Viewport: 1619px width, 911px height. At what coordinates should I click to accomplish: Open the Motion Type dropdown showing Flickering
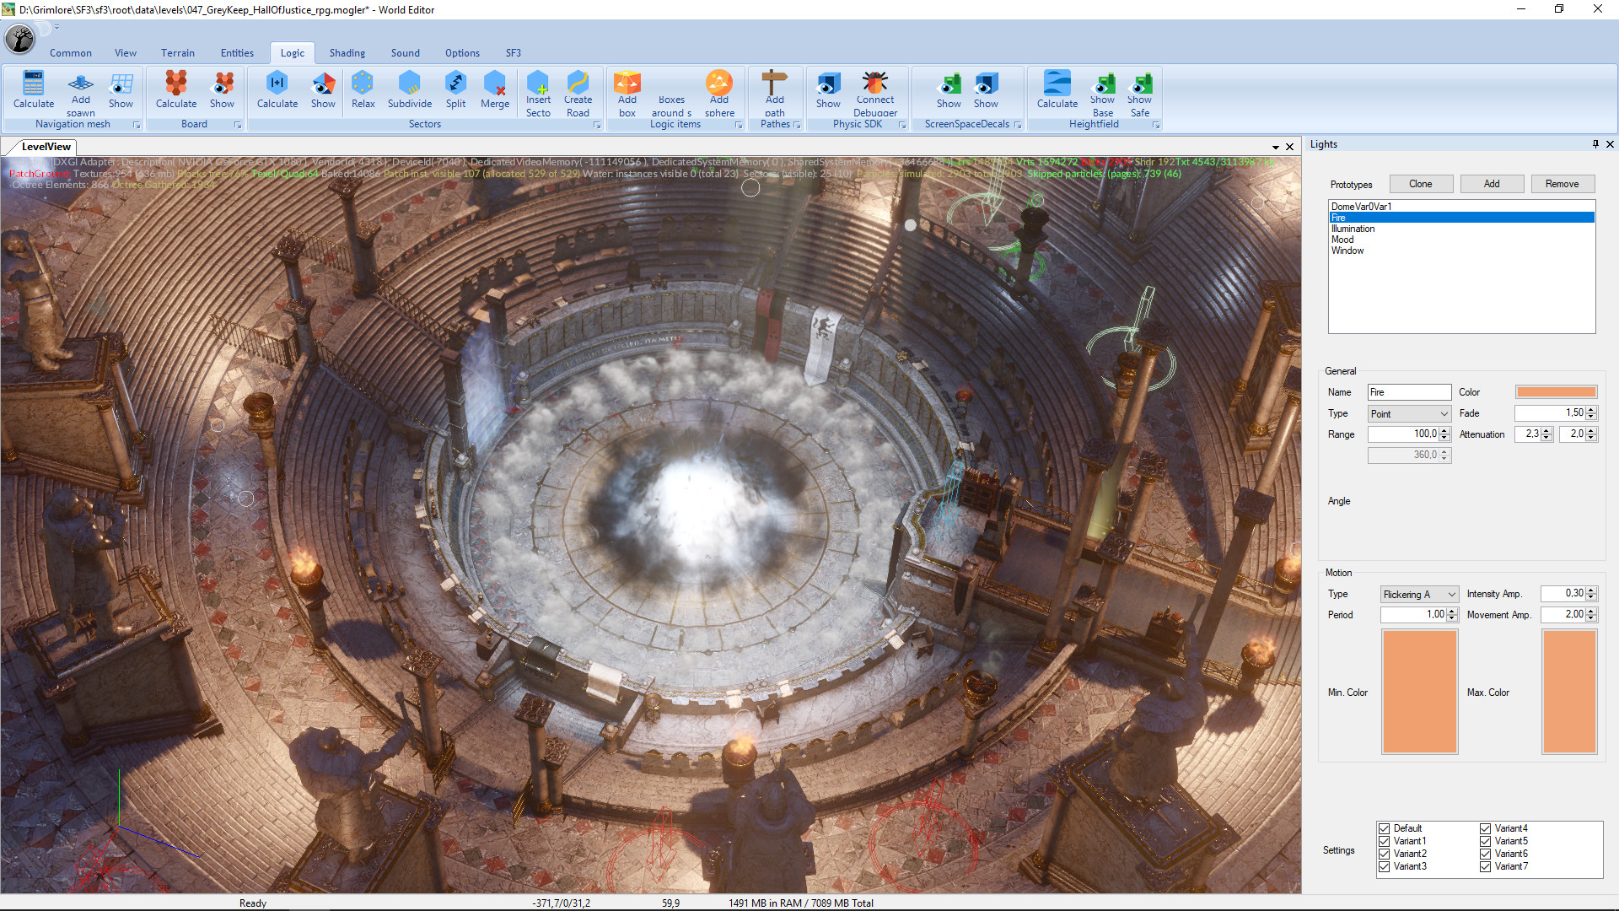pos(1418,594)
